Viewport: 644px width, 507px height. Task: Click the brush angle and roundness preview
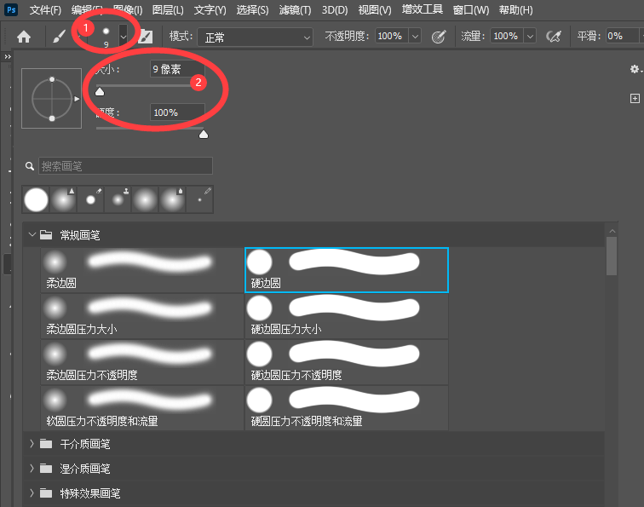[52, 99]
